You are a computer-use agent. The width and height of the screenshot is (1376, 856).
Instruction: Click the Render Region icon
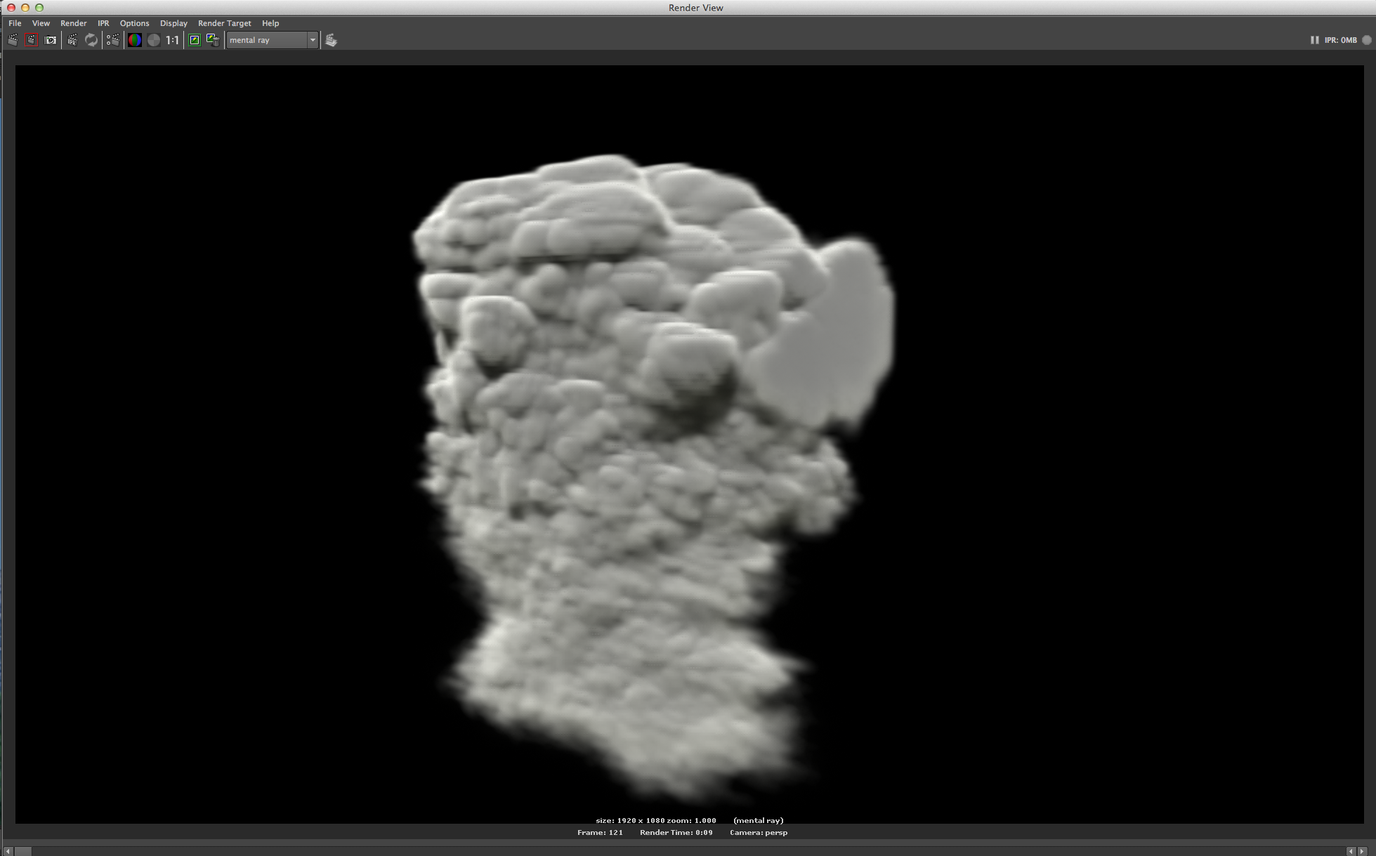pyautogui.click(x=32, y=40)
